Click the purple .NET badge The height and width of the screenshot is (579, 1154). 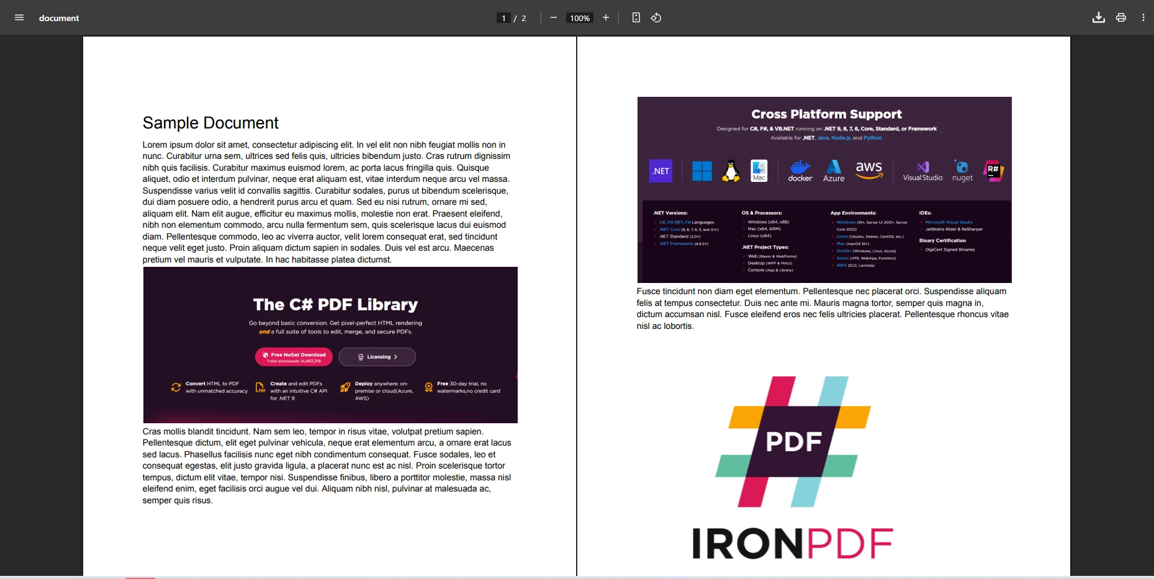pos(660,171)
